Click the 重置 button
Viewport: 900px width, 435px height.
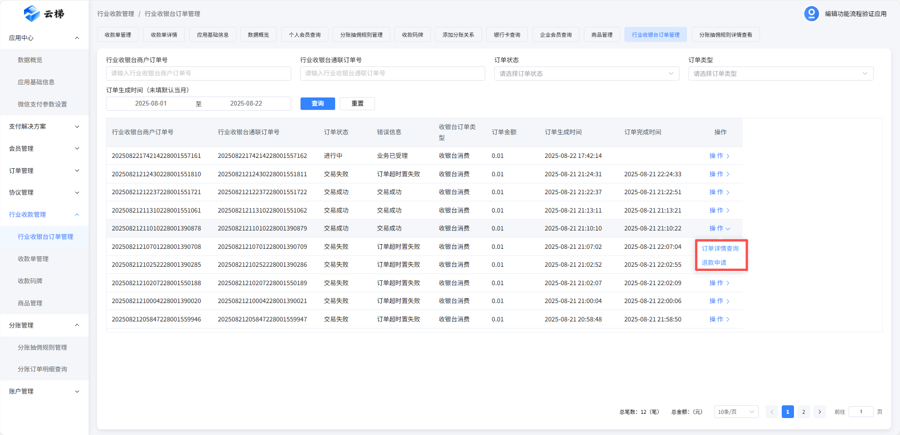pos(357,104)
